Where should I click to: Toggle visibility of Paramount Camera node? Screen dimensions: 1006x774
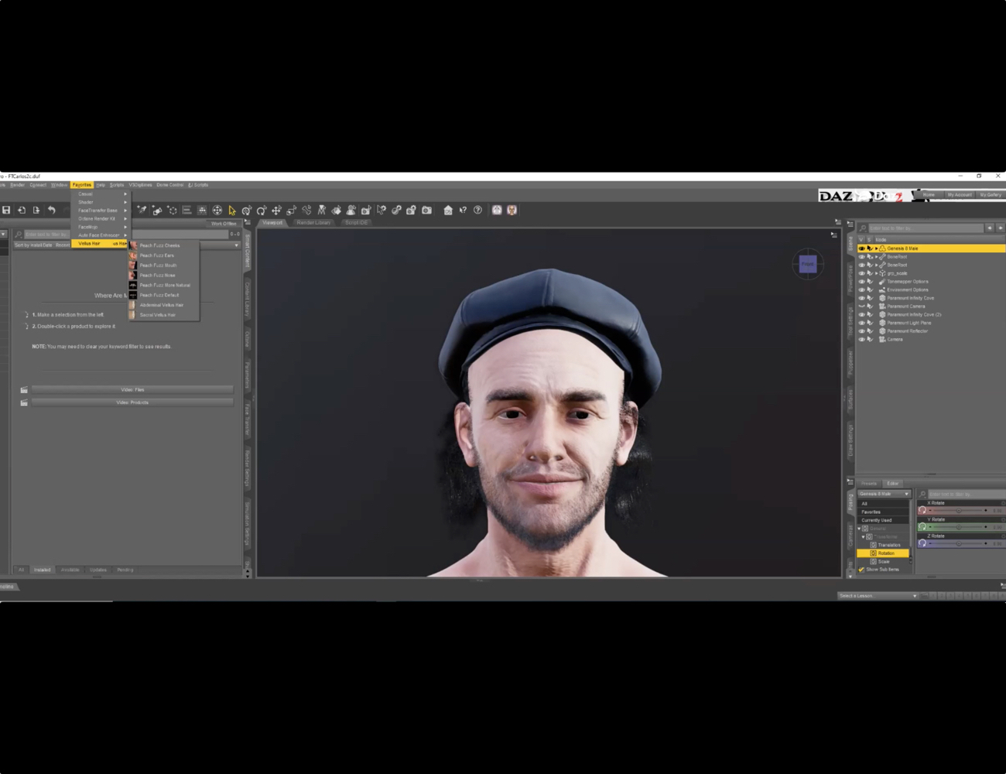point(861,307)
